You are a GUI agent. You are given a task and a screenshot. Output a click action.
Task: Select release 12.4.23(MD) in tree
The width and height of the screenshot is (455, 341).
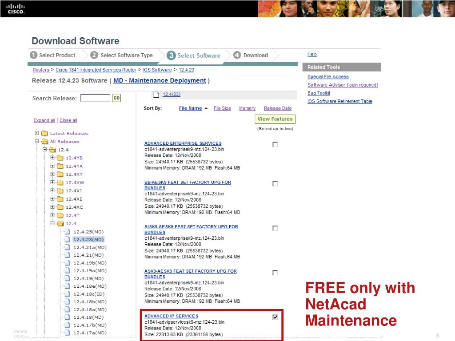pyautogui.click(x=88, y=239)
